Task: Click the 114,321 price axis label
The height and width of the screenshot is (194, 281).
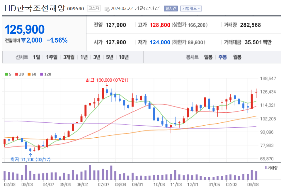Action: coord(268,105)
